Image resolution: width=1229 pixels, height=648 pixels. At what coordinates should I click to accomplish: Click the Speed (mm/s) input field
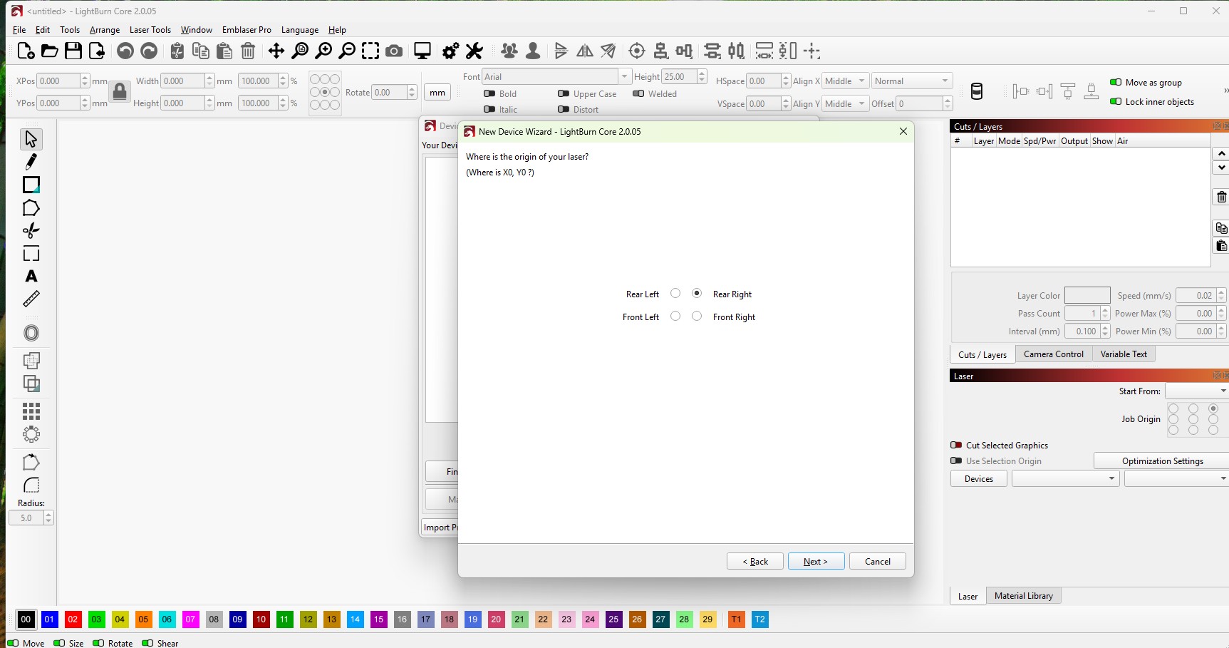(x=1196, y=295)
